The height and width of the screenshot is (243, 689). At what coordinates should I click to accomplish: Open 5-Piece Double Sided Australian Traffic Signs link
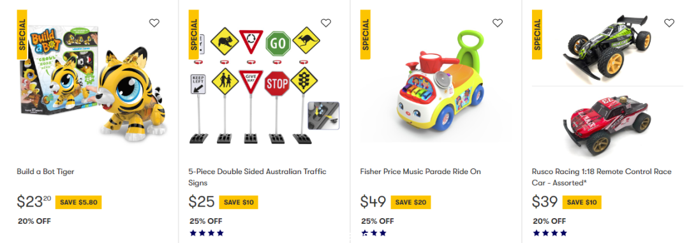[x=258, y=177]
